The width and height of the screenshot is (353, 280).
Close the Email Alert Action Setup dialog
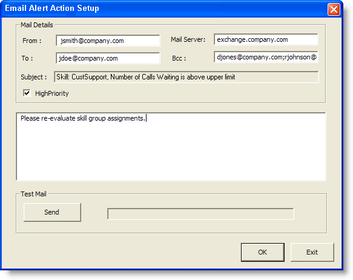pos(334,10)
